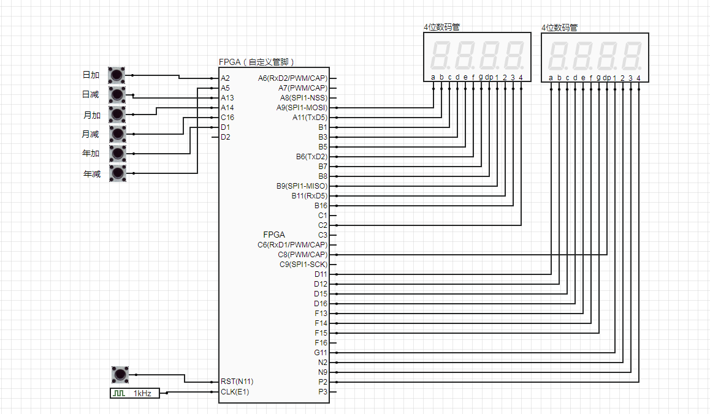Click the 日加 push button
Screen dimensions: 710x414
117,75
